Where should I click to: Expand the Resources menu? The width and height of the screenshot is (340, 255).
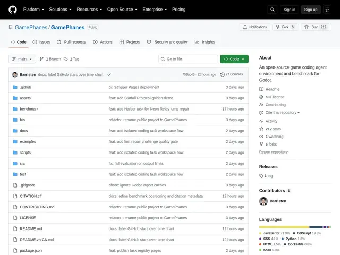pos(89,10)
